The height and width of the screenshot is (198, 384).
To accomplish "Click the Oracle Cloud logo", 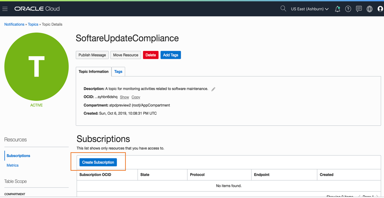I will (x=37, y=9).
